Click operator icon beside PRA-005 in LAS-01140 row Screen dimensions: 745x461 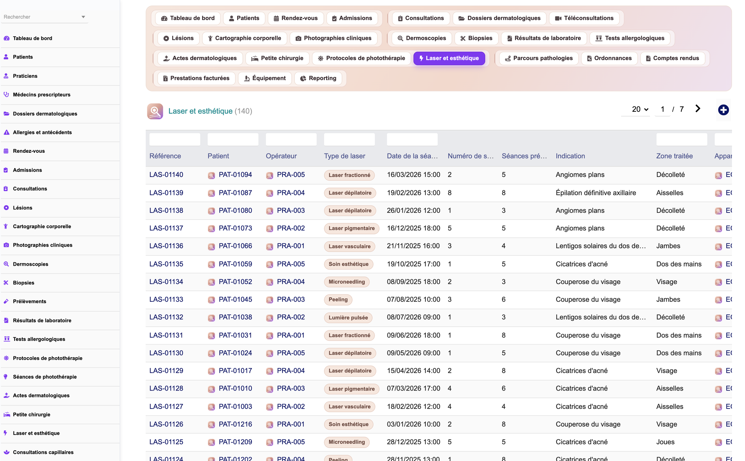(270, 175)
